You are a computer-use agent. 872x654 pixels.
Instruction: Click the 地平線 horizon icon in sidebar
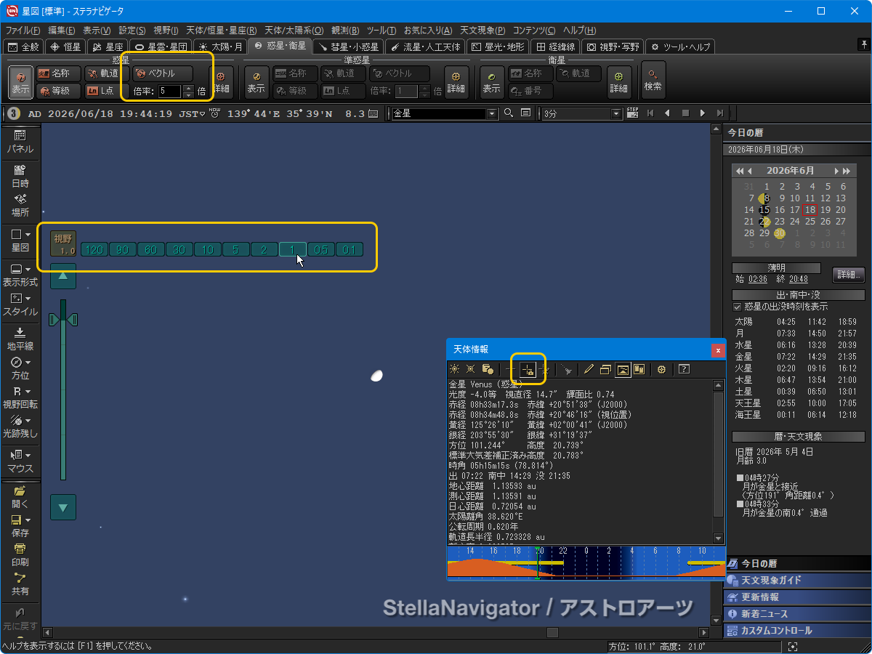pos(20,338)
